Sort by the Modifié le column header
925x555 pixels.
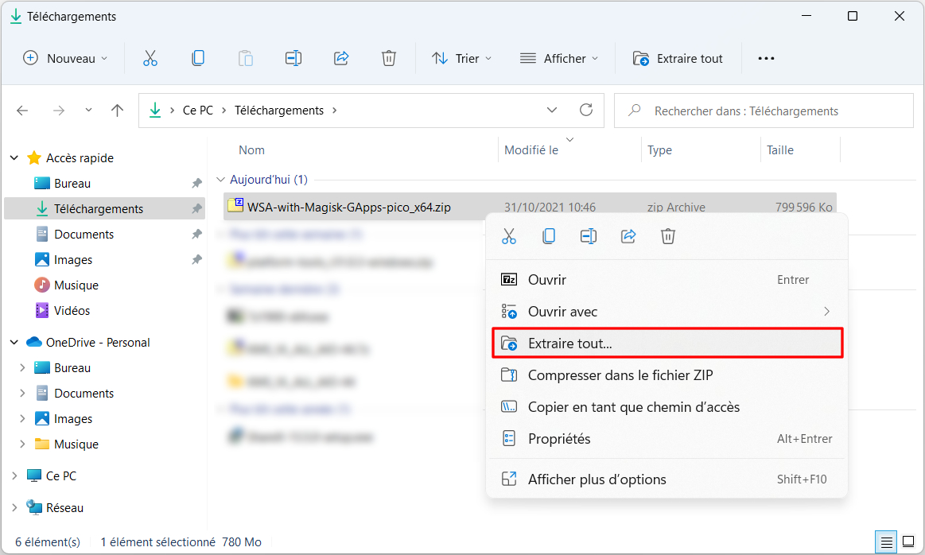[531, 150]
